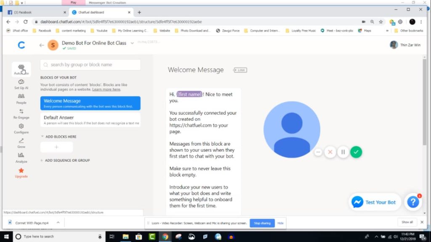Click Test Your Bot button
The height and width of the screenshot is (242, 431).
click(x=375, y=202)
